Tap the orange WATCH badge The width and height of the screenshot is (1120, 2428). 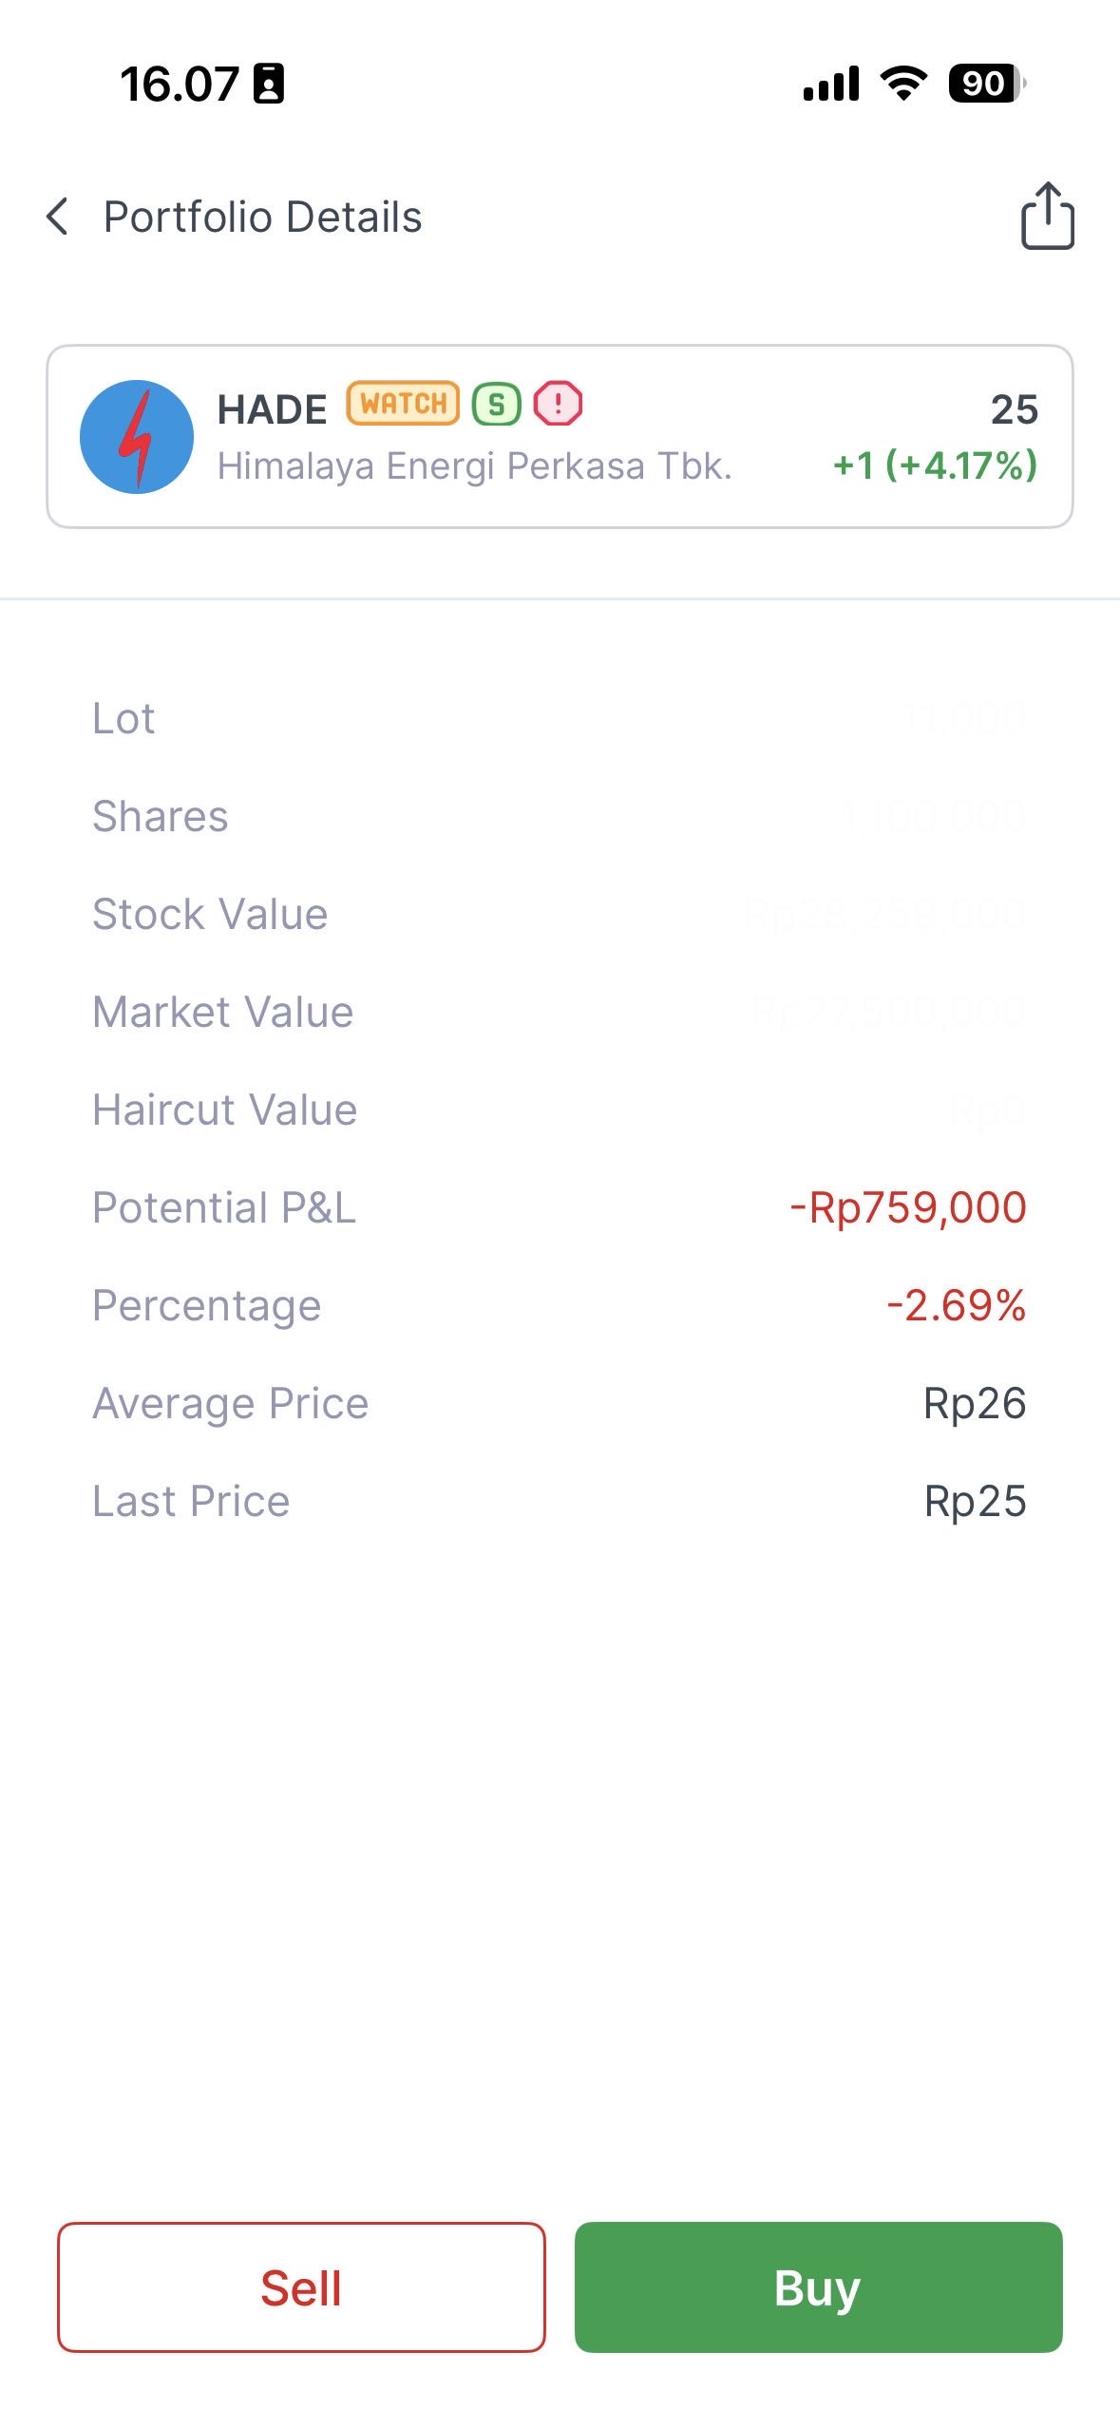403,404
